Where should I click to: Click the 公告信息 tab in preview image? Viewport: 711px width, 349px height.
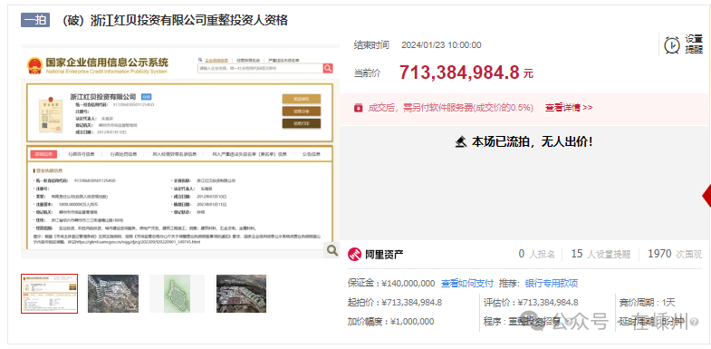(x=311, y=154)
